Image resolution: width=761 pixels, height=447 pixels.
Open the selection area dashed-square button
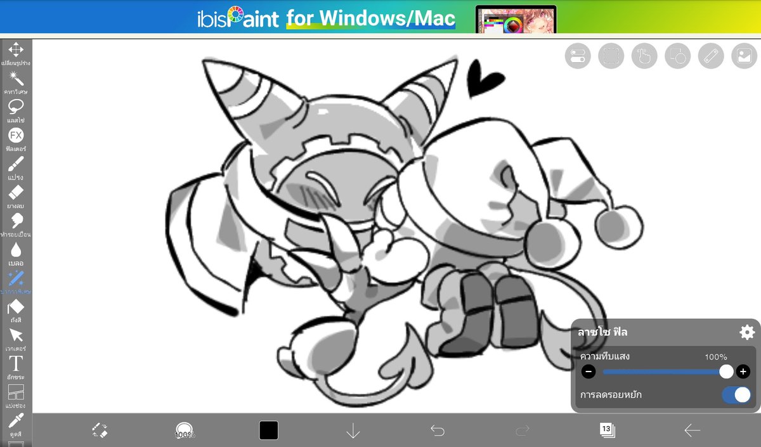611,56
